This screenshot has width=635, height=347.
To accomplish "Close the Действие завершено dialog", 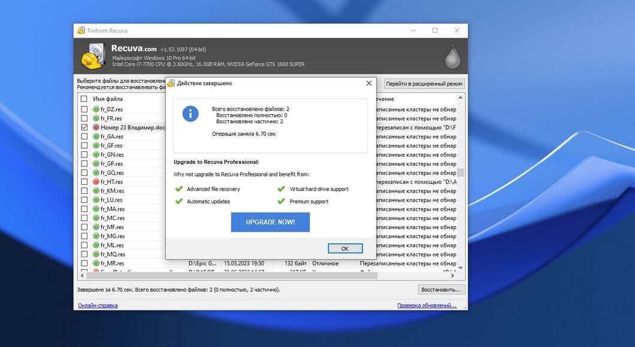I will coord(368,83).
